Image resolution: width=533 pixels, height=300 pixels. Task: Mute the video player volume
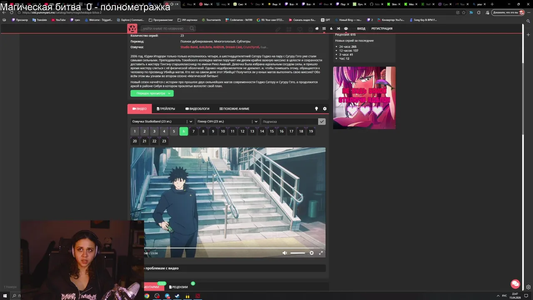coord(284,253)
